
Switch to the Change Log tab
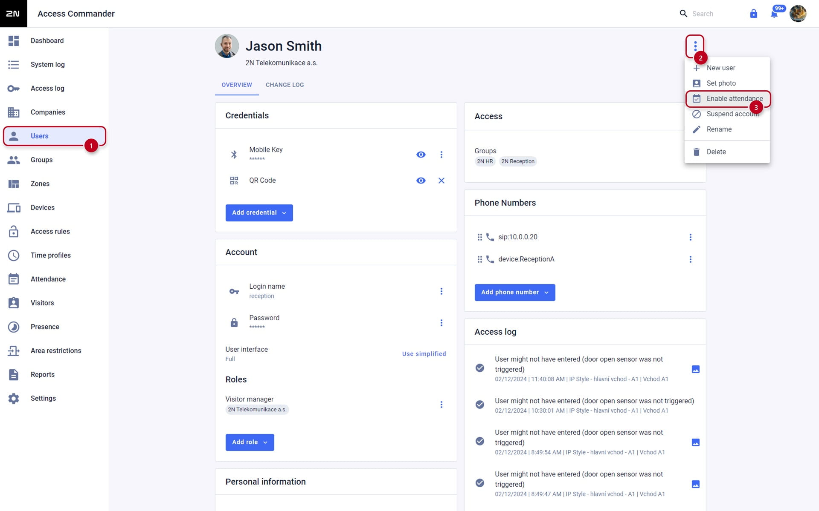[285, 85]
